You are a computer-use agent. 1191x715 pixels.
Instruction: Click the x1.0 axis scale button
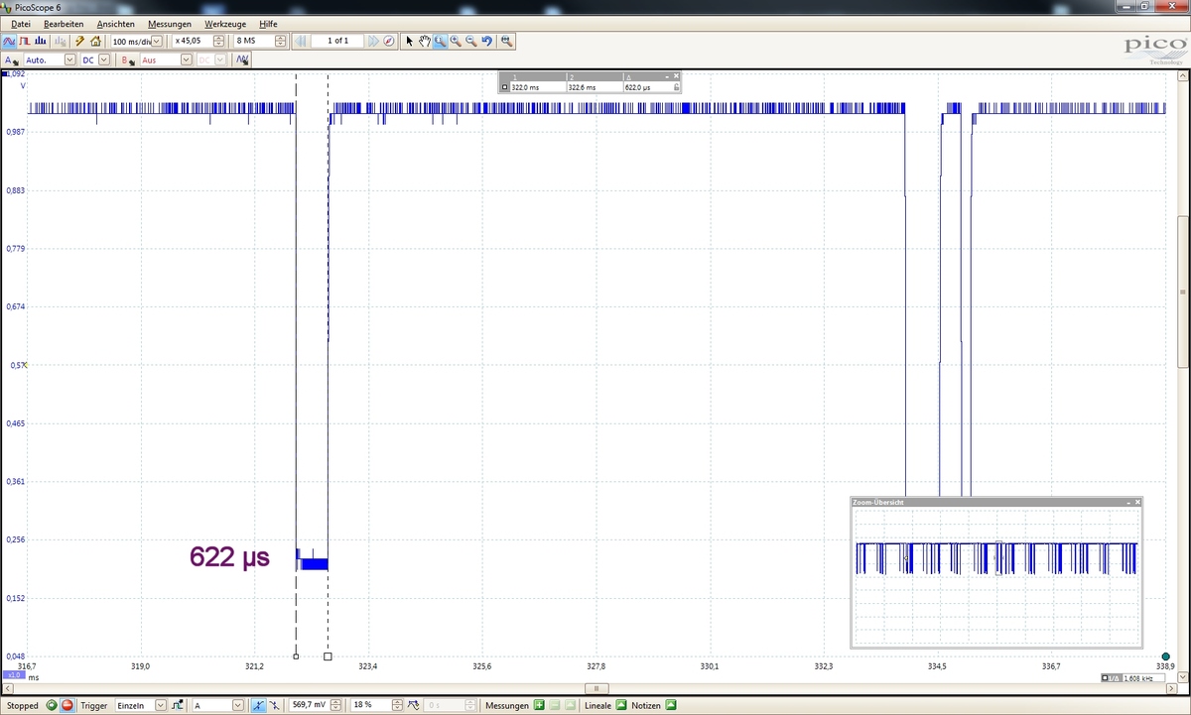point(13,674)
